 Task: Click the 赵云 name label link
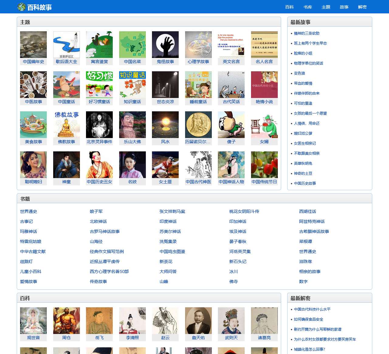165,338
